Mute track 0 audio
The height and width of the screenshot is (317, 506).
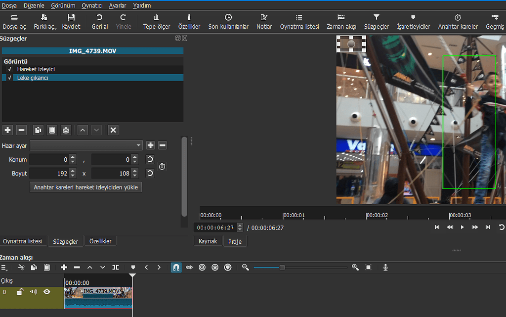click(x=33, y=292)
